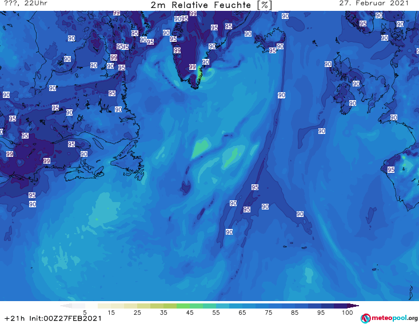Click the legend value '75'
This screenshot has width=419, height=324.
click(x=268, y=313)
